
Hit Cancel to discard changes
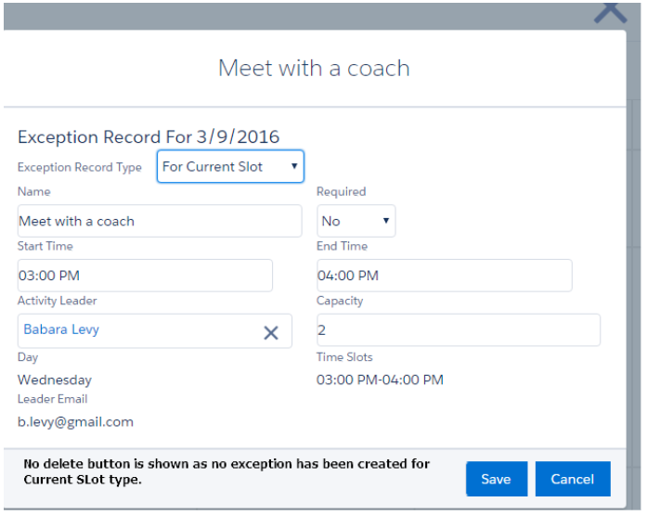tap(572, 479)
